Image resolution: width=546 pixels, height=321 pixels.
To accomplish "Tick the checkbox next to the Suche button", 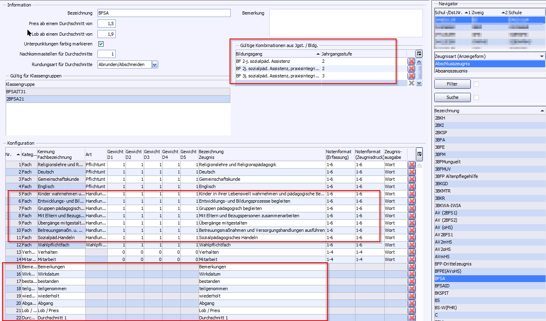I will point(477,97).
